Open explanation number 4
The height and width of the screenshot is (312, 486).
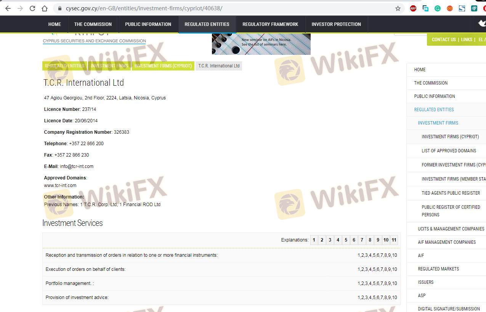(x=338, y=240)
